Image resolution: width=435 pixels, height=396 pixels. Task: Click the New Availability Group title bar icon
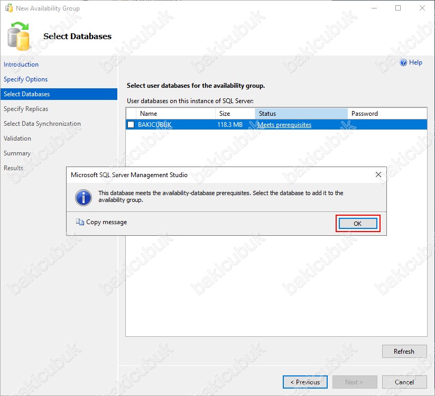click(9, 8)
